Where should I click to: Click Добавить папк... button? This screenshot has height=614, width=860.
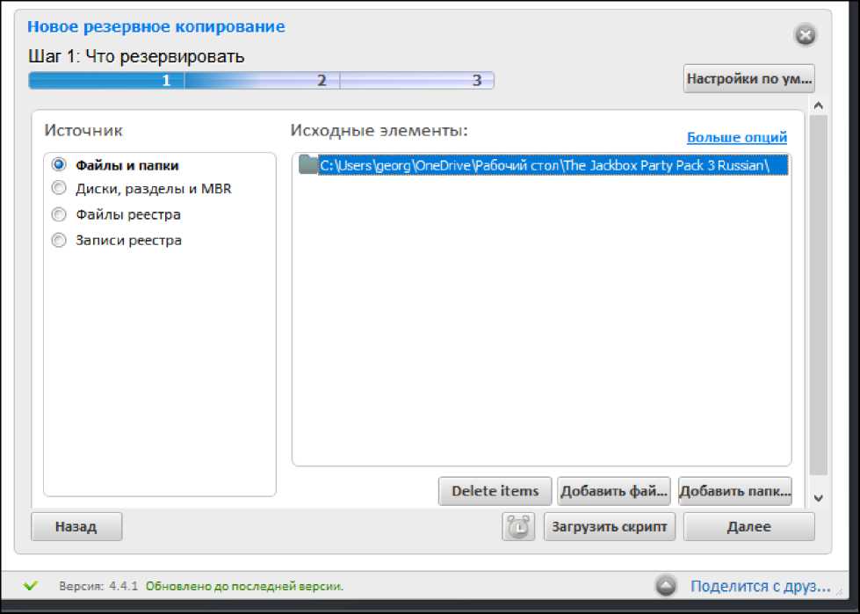735,491
